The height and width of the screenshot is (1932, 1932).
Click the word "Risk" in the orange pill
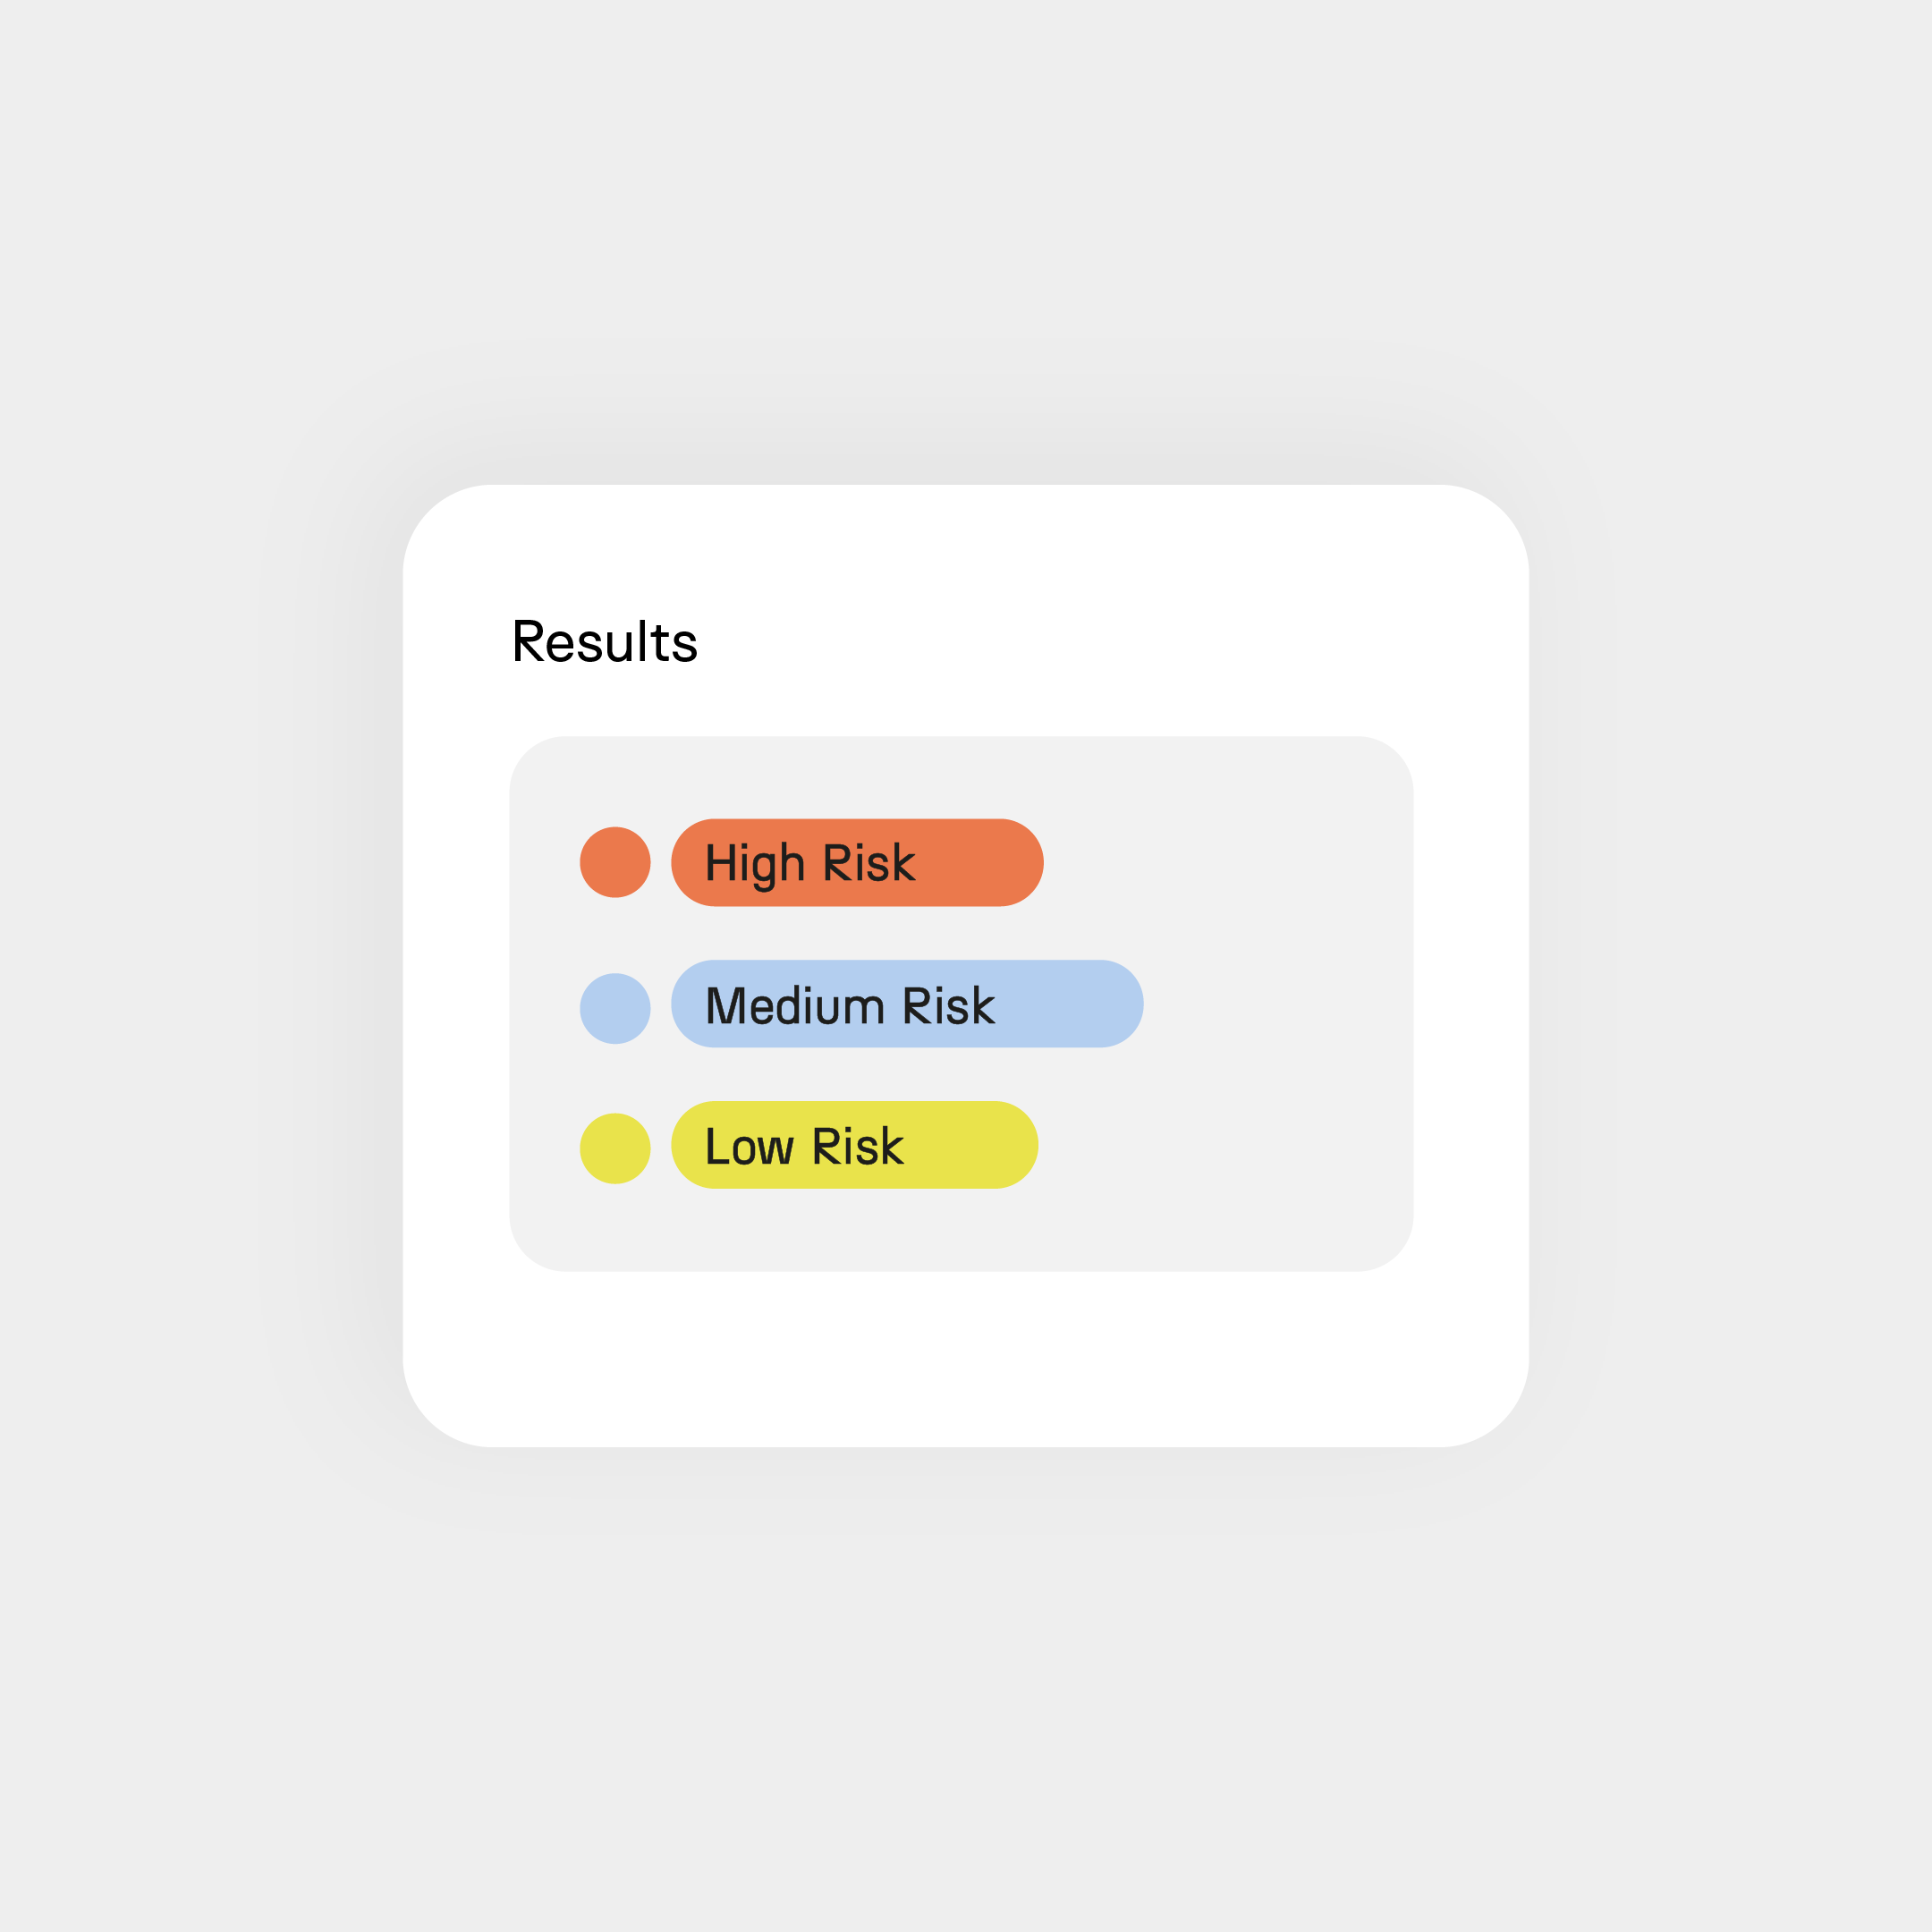pos(869,863)
